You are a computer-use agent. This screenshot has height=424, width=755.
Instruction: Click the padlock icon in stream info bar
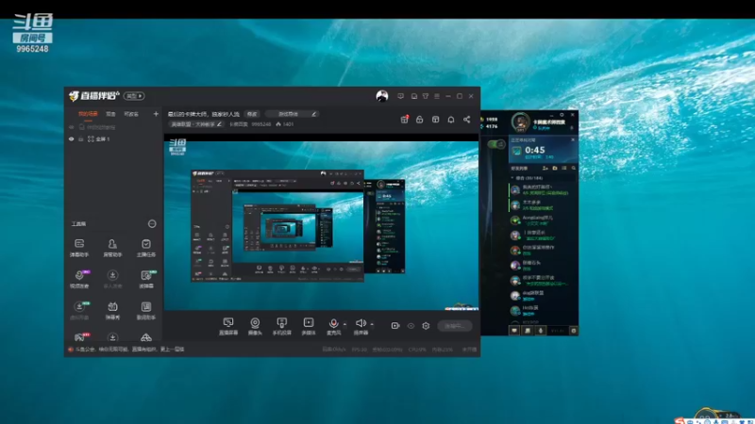coord(419,120)
